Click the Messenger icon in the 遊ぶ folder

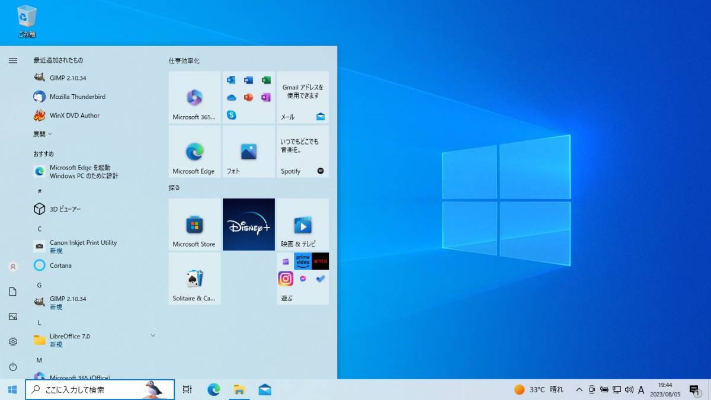click(x=303, y=279)
